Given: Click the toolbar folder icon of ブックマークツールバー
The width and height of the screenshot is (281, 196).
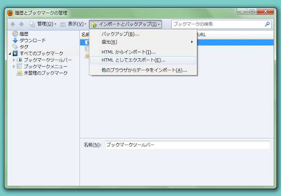Looking at the screenshot, I should click(x=19, y=60).
